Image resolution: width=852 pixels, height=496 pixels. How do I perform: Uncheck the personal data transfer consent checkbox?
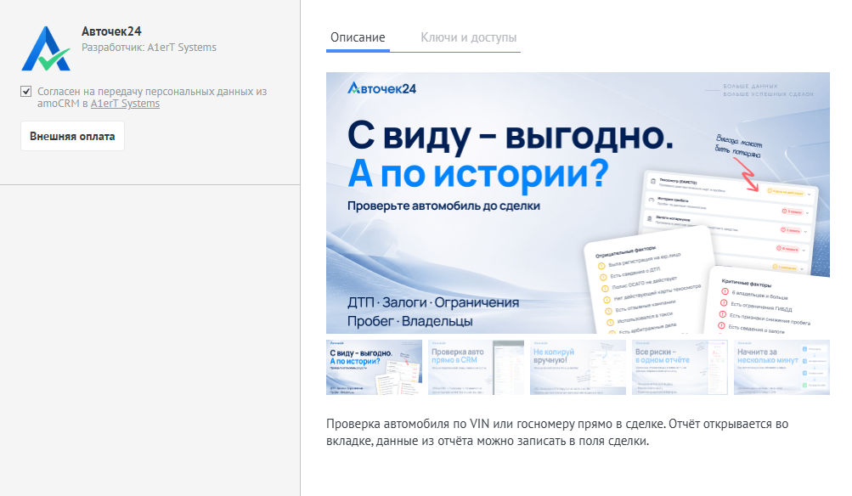click(x=26, y=91)
